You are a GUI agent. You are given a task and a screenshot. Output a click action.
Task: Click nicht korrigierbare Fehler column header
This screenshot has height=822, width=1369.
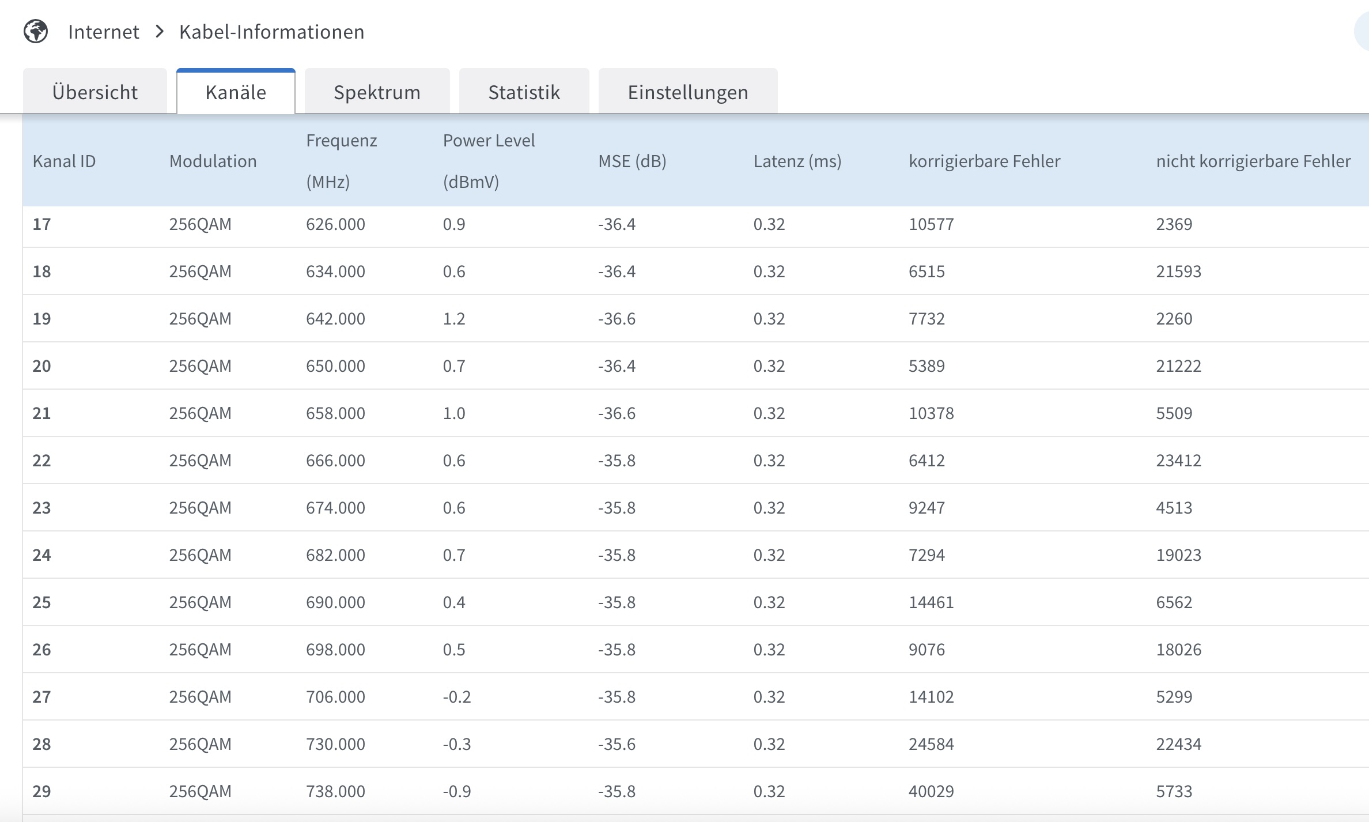(x=1253, y=161)
